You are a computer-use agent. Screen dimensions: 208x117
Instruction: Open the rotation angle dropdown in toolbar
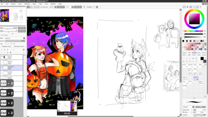pos(72,7)
